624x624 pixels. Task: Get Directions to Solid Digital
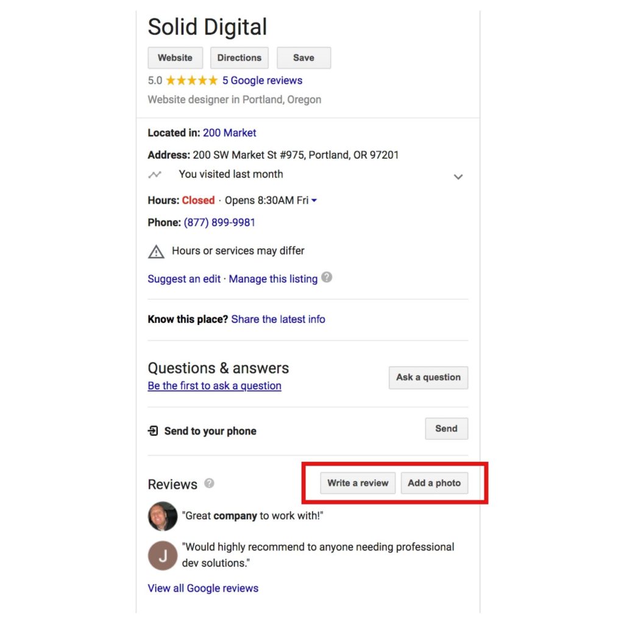point(239,58)
